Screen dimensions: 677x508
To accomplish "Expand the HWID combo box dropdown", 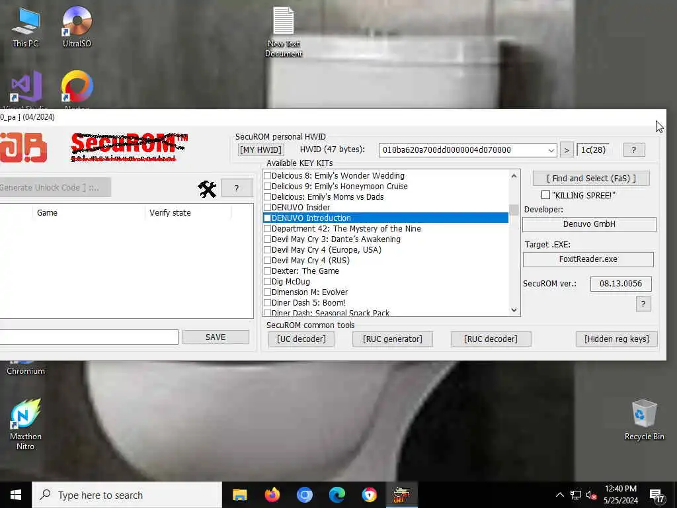I will tap(551, 150).
